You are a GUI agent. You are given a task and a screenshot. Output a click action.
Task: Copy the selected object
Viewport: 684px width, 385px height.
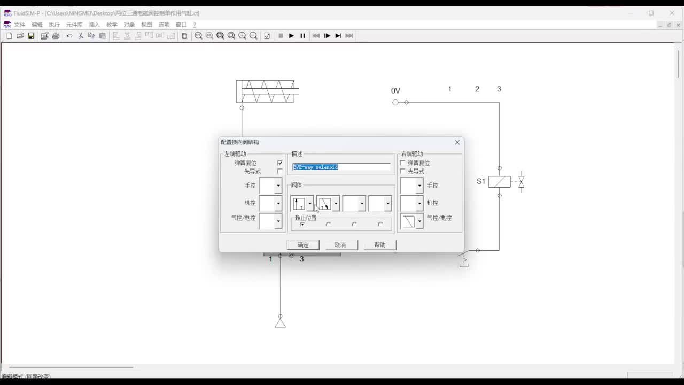(91, 36)
